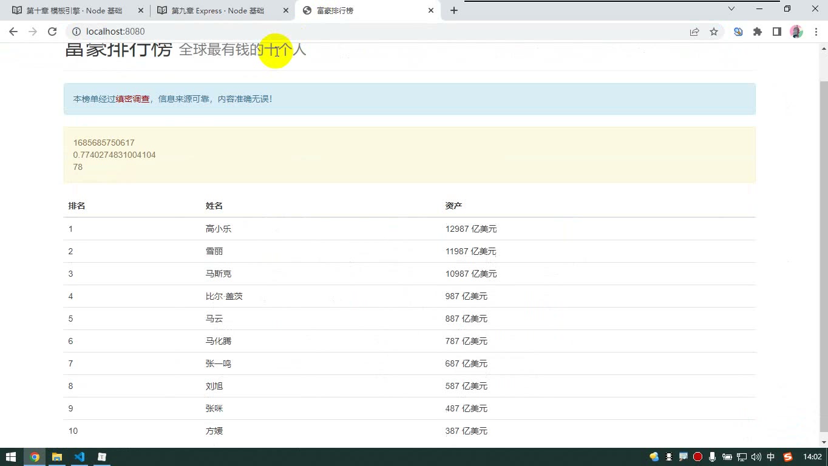The image size is (828, 466).
Task: Click the microphone tray icon
Action: [713, 457]
